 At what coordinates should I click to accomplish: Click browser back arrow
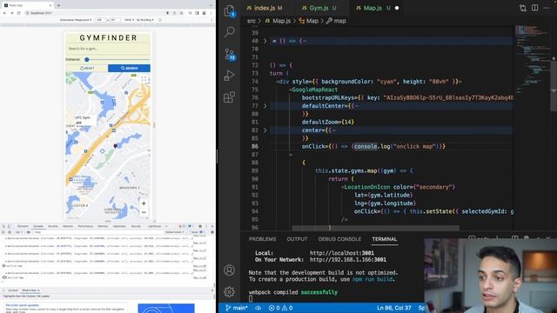(x=4, y=13)
